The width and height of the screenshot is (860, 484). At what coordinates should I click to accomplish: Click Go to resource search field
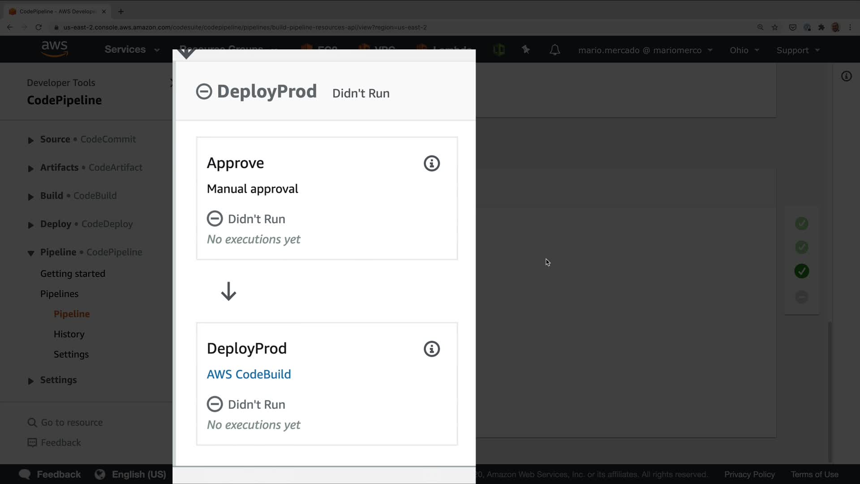point(72,423)
